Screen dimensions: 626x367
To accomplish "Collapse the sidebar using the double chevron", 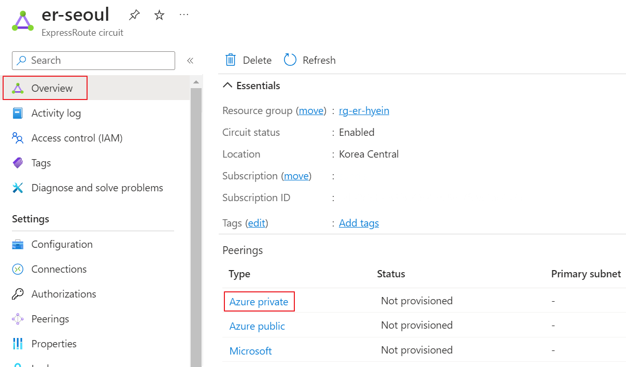I will click(190, 61).
